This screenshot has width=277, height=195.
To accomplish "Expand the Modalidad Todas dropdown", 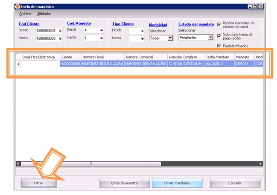I will point(170,38).
